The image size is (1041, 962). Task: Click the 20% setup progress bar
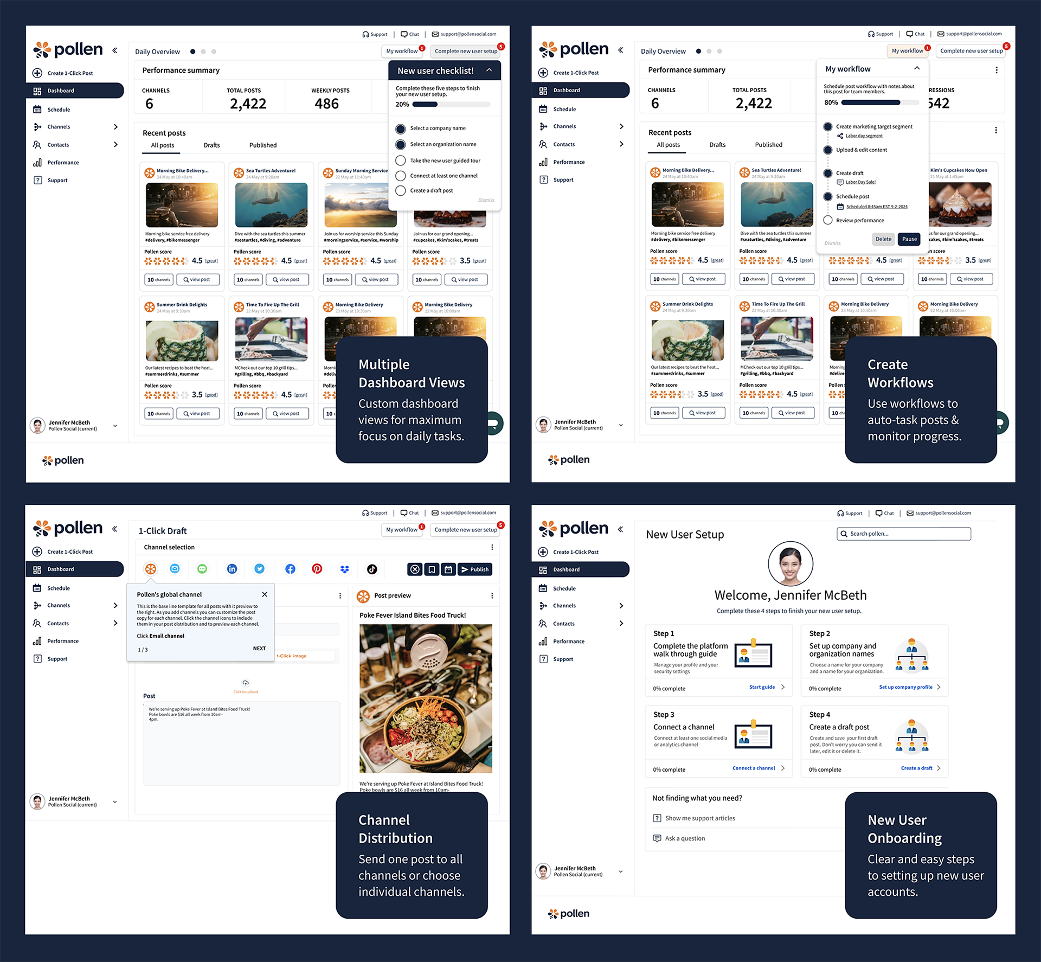[x=451, y=105]
